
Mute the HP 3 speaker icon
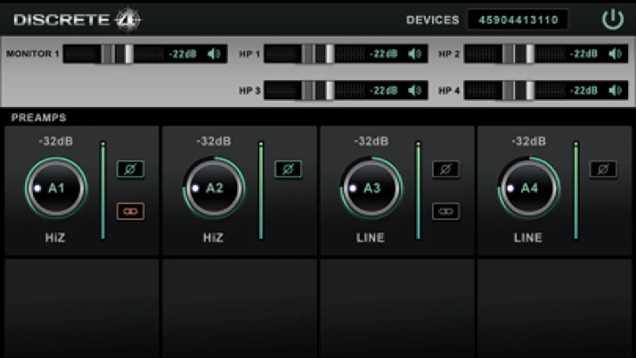(x=415, y=90)
